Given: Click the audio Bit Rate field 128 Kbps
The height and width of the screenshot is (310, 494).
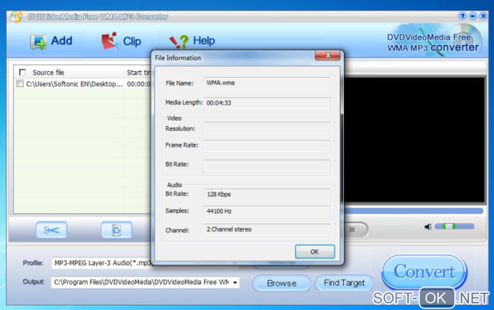Looking at the screenshot, I should coord(266,194).
